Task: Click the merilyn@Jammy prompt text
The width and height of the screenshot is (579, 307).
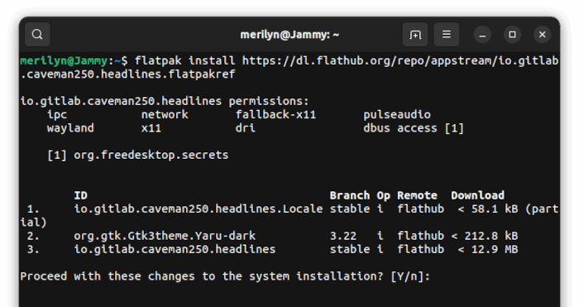Action: coord(64,60)
